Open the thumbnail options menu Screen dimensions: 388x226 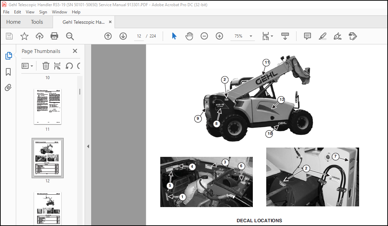(27, 66)
